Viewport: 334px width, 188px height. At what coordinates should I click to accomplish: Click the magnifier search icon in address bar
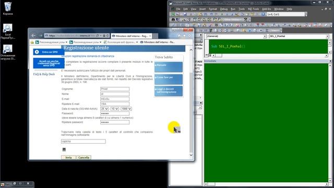pyautogui.click(x=98, y=36)
